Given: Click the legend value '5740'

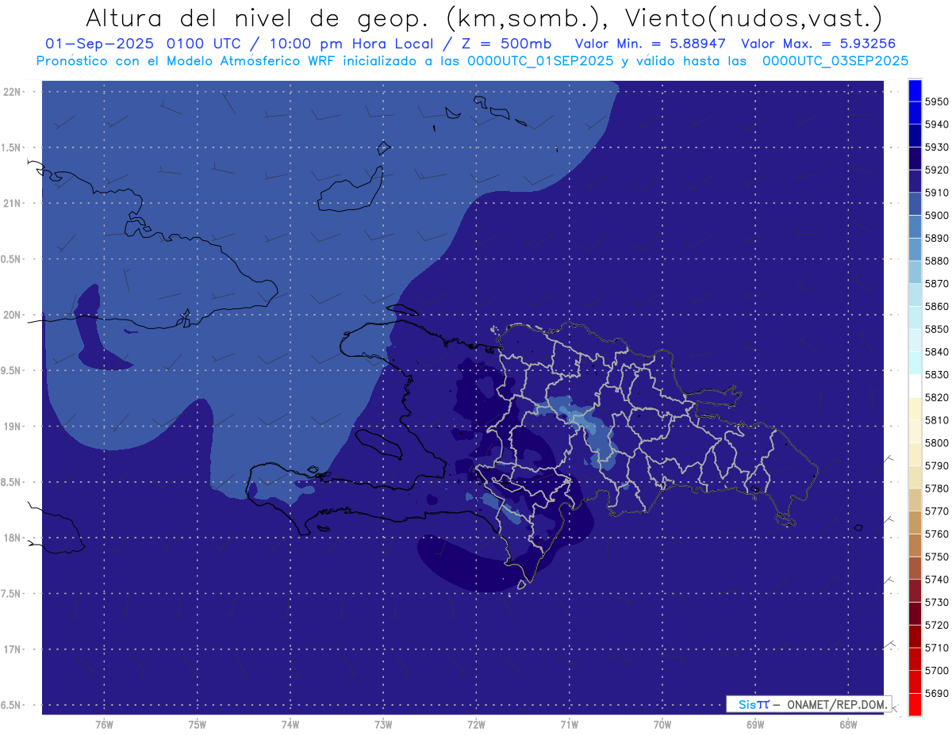Looking at the screenshot, I should coord(936,580).
